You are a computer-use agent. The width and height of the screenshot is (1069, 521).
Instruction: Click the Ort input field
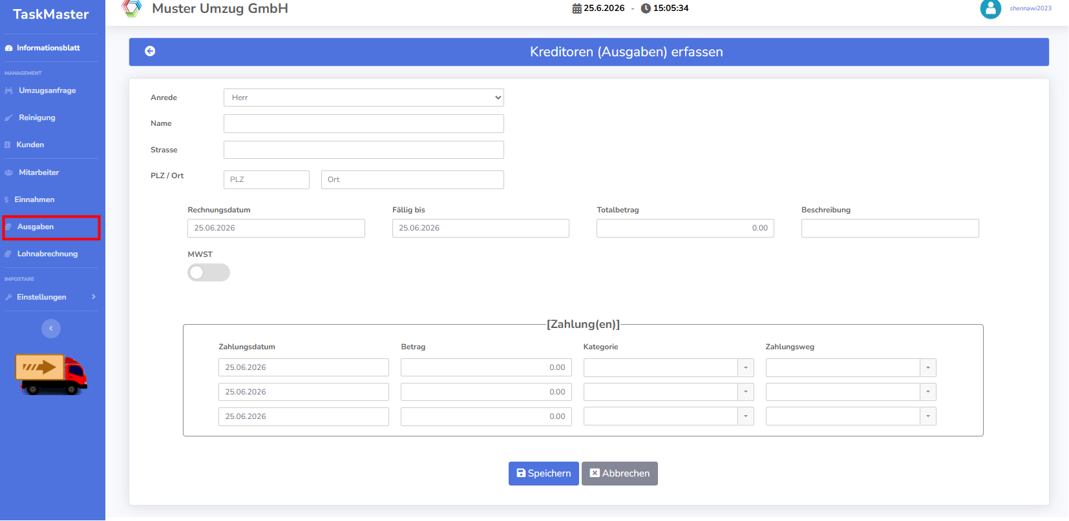tap(412, 179)
